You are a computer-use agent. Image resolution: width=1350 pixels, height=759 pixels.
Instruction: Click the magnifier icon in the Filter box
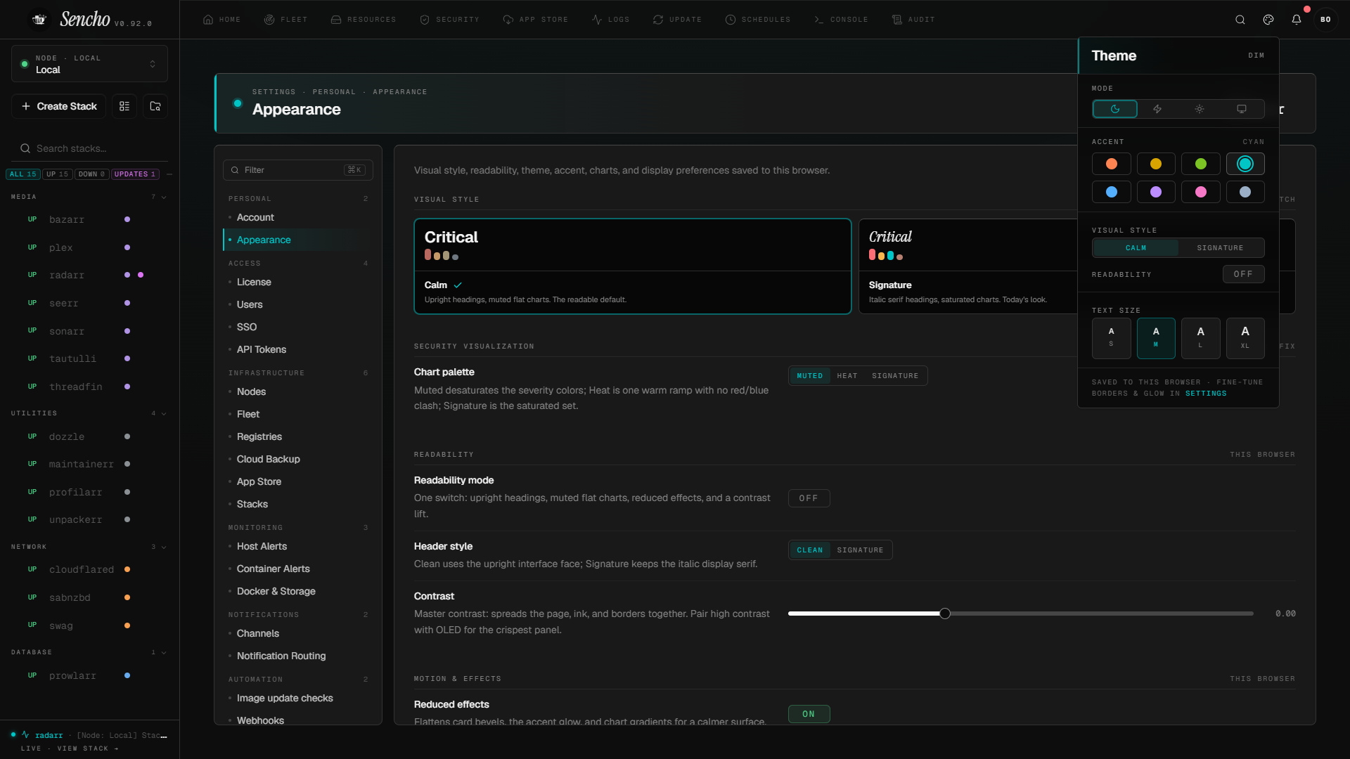click(x=235, y=170)
